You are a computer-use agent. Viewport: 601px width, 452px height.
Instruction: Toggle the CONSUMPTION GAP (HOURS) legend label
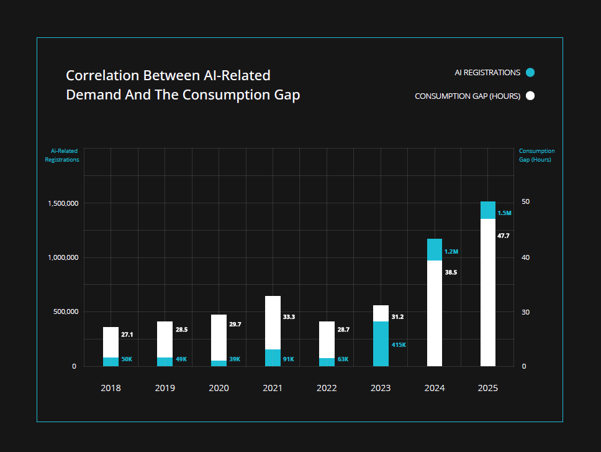[467, 96]
